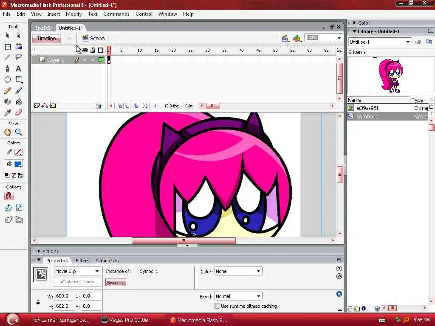This screenshot has width=435, height=326.
Task: Toggle show/hide all layers eye icon
Action: pos(85,50)
